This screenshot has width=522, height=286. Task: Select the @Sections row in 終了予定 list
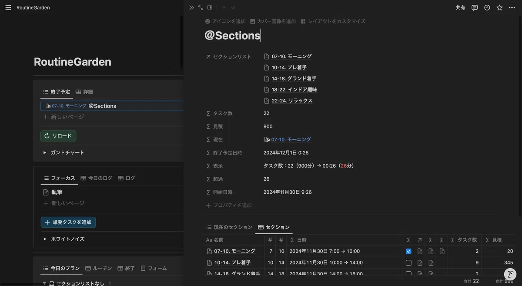(112, 106)
